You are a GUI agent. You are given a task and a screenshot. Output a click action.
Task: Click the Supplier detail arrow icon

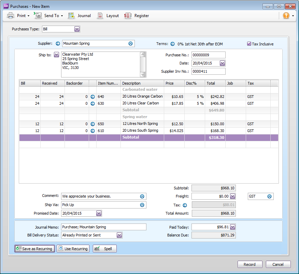[58, 44]
